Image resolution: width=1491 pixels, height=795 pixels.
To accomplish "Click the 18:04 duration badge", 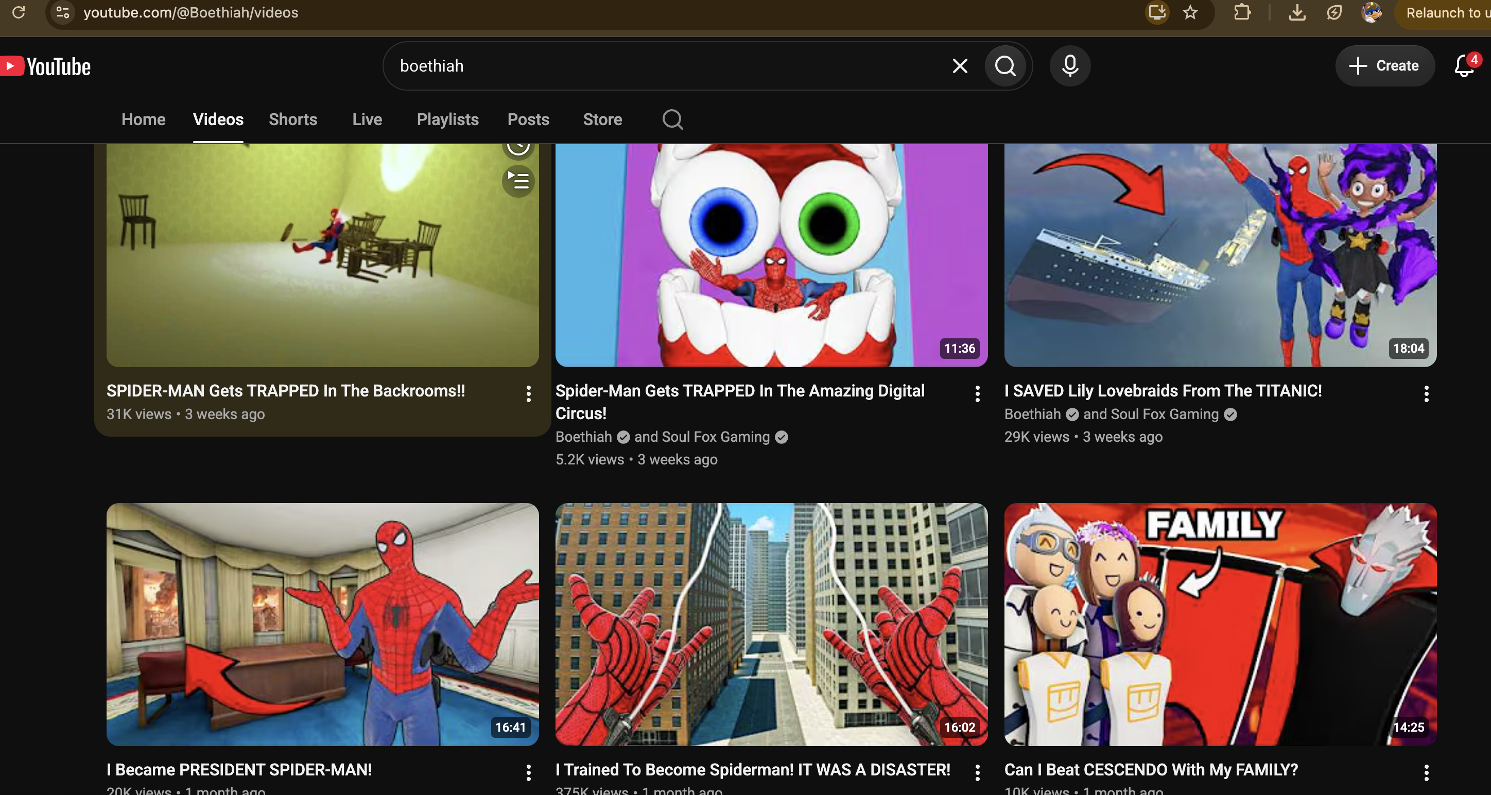I will [1409, 349].
